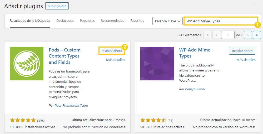Click the 100.000+ instalaciones activas text
The image size is (263, 134).
33,127
